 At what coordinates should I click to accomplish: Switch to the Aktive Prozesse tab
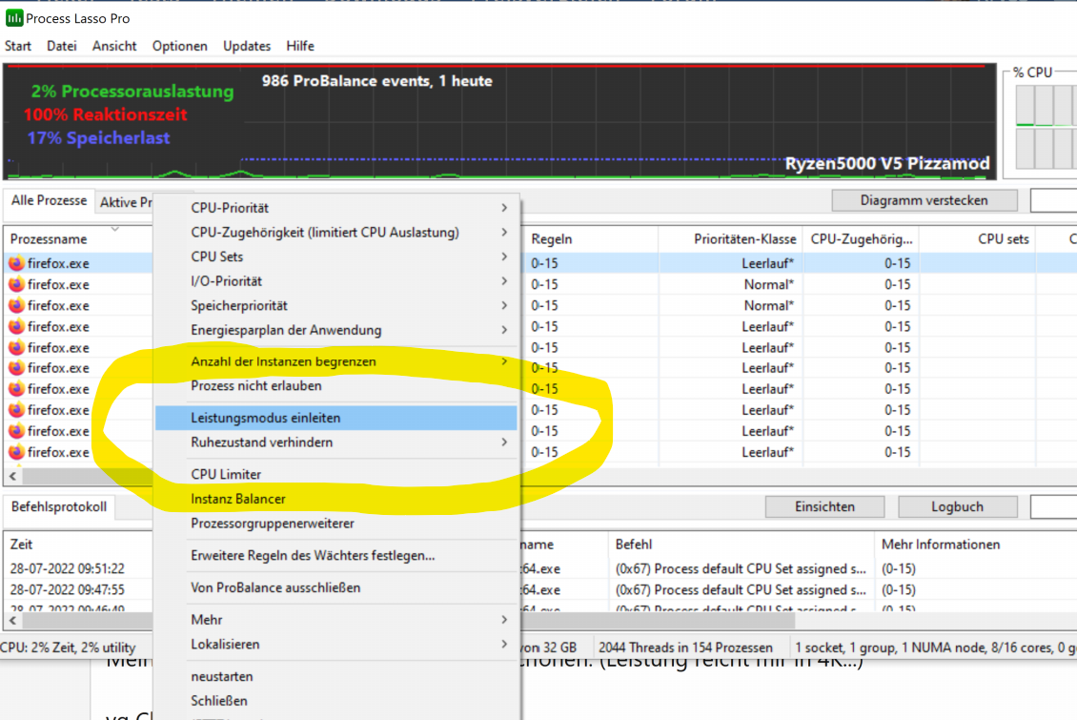125,202
